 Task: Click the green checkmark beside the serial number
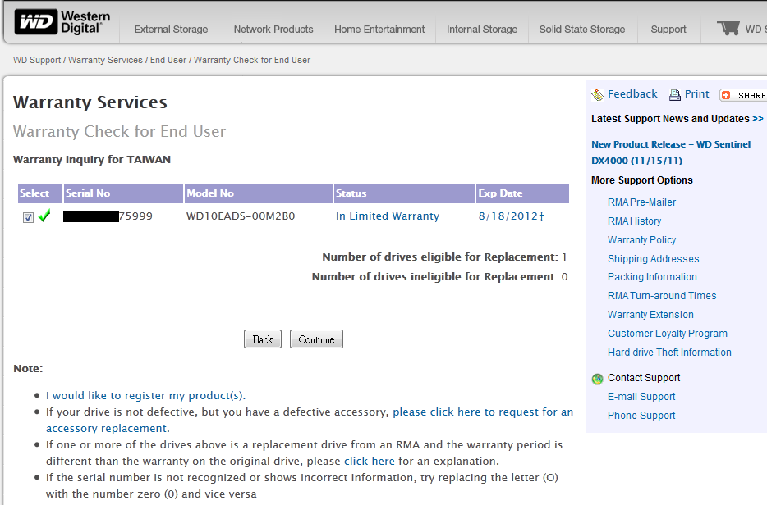tap(44, 216)
